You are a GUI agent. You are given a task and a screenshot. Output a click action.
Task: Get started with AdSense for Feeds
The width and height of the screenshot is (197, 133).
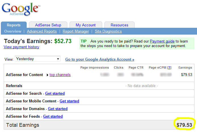tap(53, 117)
